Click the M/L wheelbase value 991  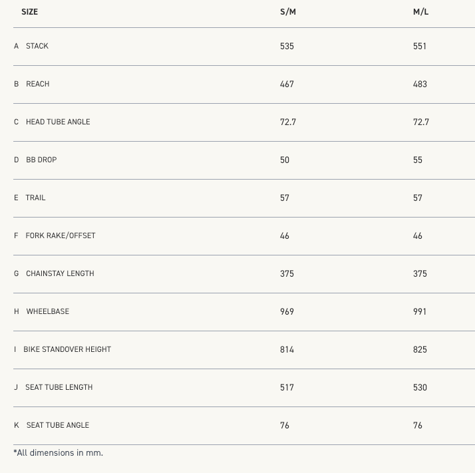click(420, 311)
